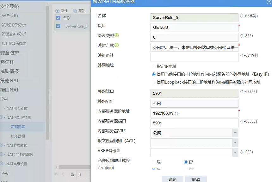This screenshot has height=182, width=272.
Task: Open the 报文匹配规则 (ACL) dropdown
Action: (x=235, y=143)
